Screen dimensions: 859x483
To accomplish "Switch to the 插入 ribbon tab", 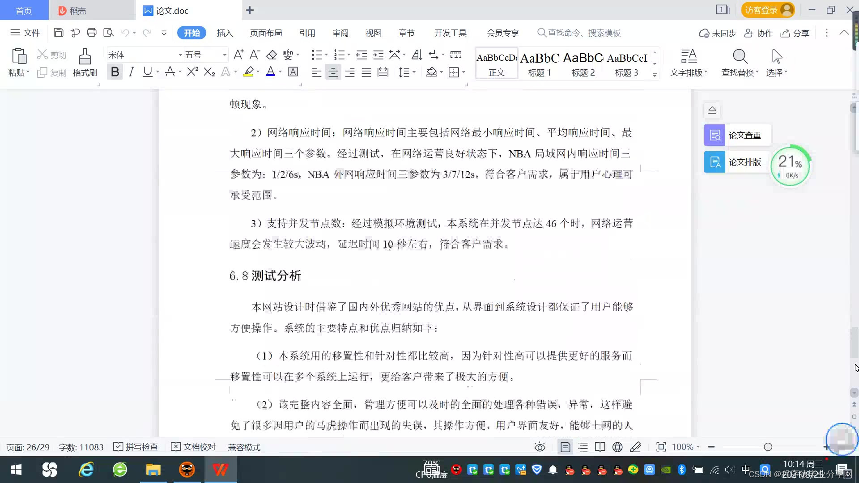I will coord(225,33).
